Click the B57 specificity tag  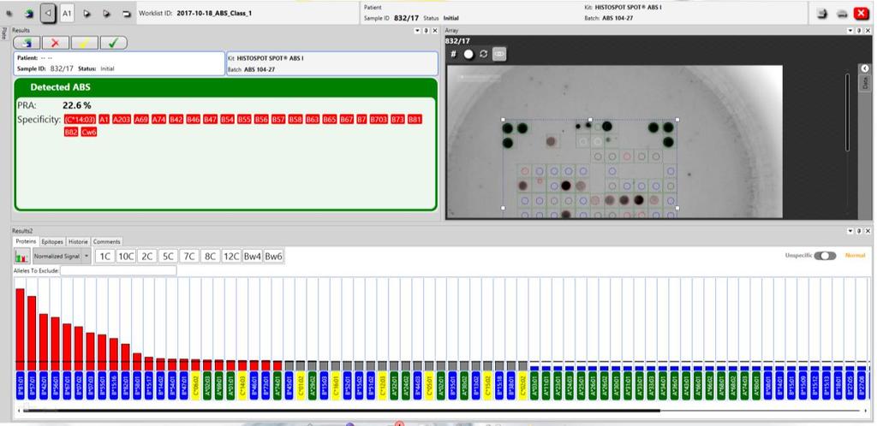point(278,120)
